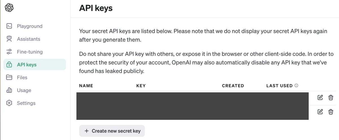Click the KEY column header
The width and height of the screenshot is (339, 140).
141,86
